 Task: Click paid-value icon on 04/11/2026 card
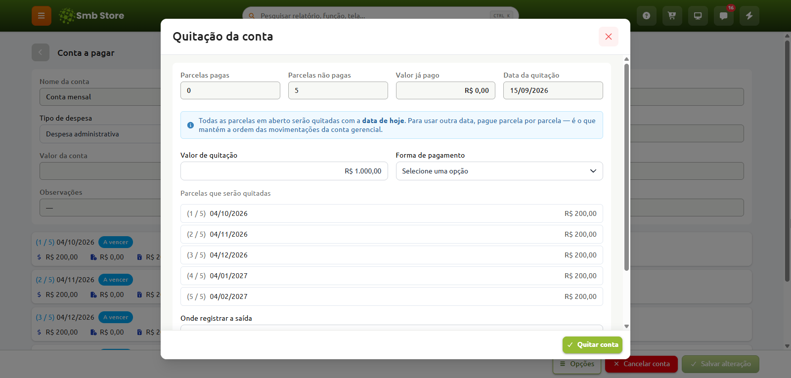pos(93,294)
